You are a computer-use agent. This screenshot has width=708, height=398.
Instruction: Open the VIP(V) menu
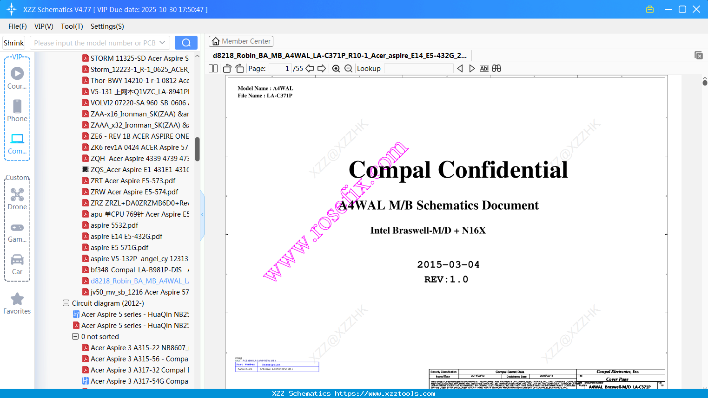44,26
